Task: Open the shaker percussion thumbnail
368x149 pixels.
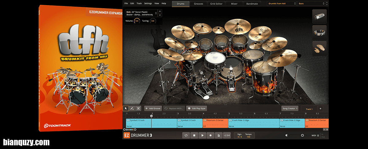Action: coord(319,17)
